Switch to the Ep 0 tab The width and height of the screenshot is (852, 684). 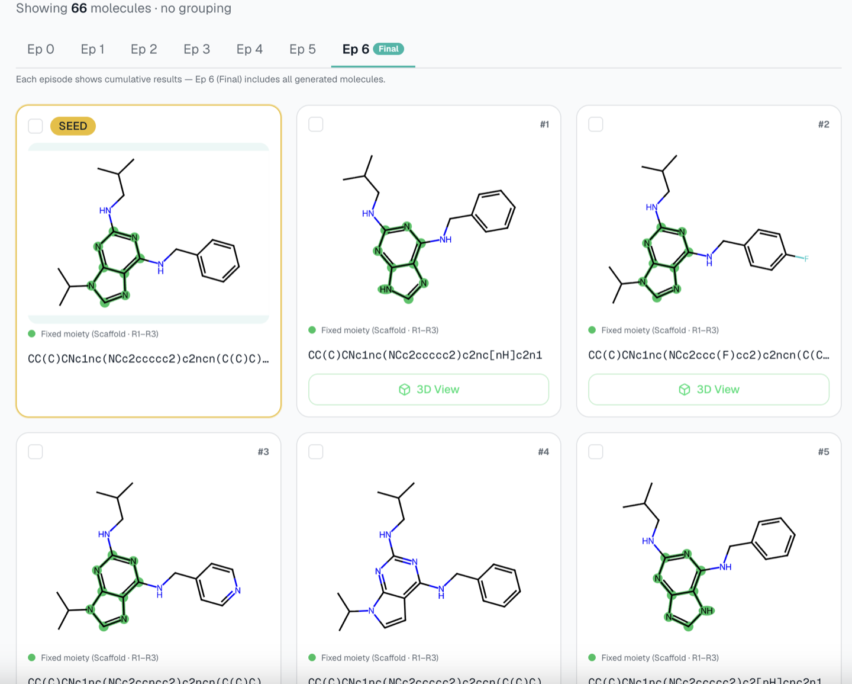[x=41, y=49]
